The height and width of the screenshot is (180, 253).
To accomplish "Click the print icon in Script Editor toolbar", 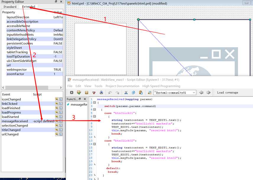I will pyautogui.click(x=101, y=92).
